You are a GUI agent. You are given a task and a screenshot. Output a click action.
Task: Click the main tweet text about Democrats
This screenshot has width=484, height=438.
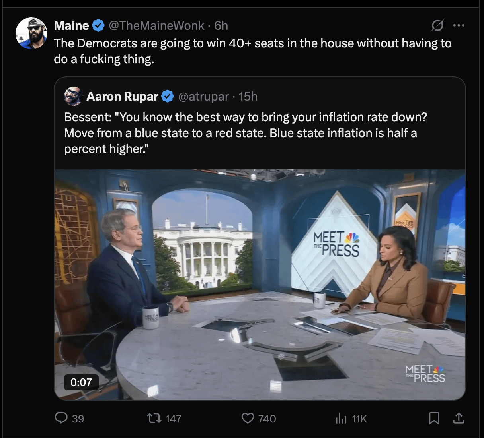pyautogui.click(x=252, y=51)
